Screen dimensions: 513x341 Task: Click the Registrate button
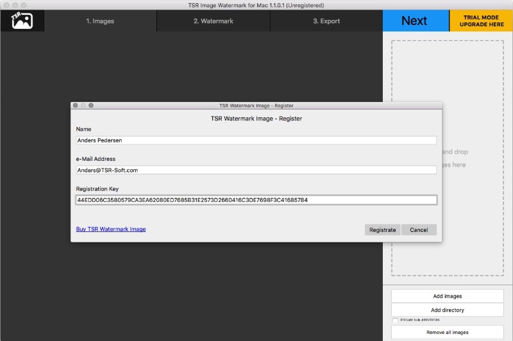(382, 230)
